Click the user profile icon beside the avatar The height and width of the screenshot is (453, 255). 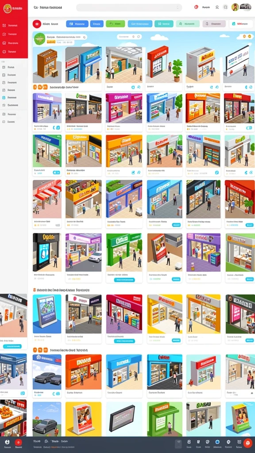point(217,7)
